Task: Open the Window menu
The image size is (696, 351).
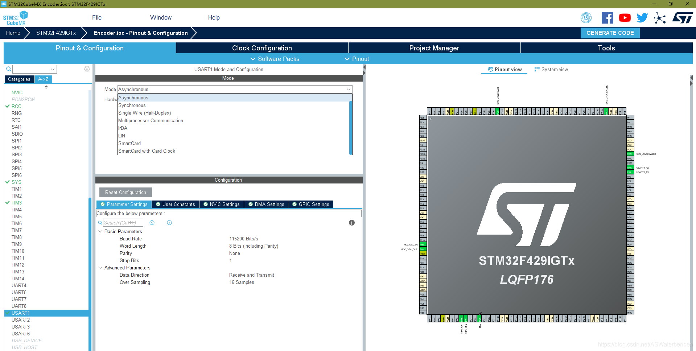Action: coord(161,17)
